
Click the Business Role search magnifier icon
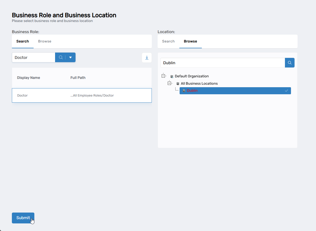click(x=61, y=57)
